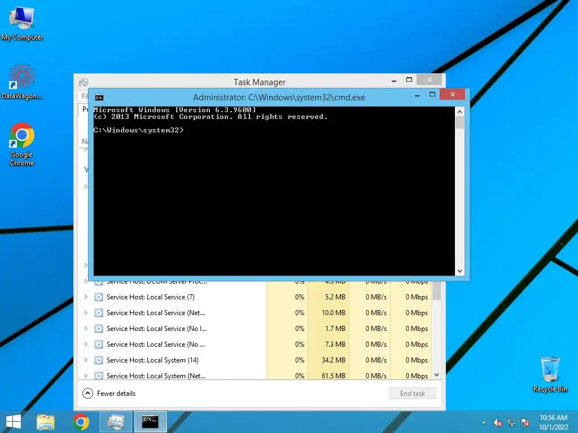Select Service Host: Local Service (7) row
Screen dimensions: 578x433
(x=255, y=297)
